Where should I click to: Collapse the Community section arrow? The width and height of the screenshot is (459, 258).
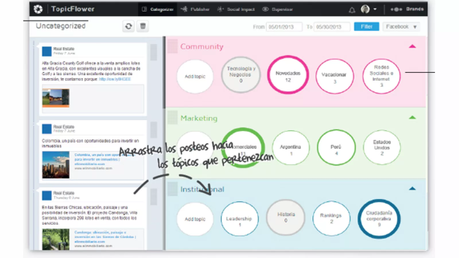pyautogui.click(x=412, y=46)
